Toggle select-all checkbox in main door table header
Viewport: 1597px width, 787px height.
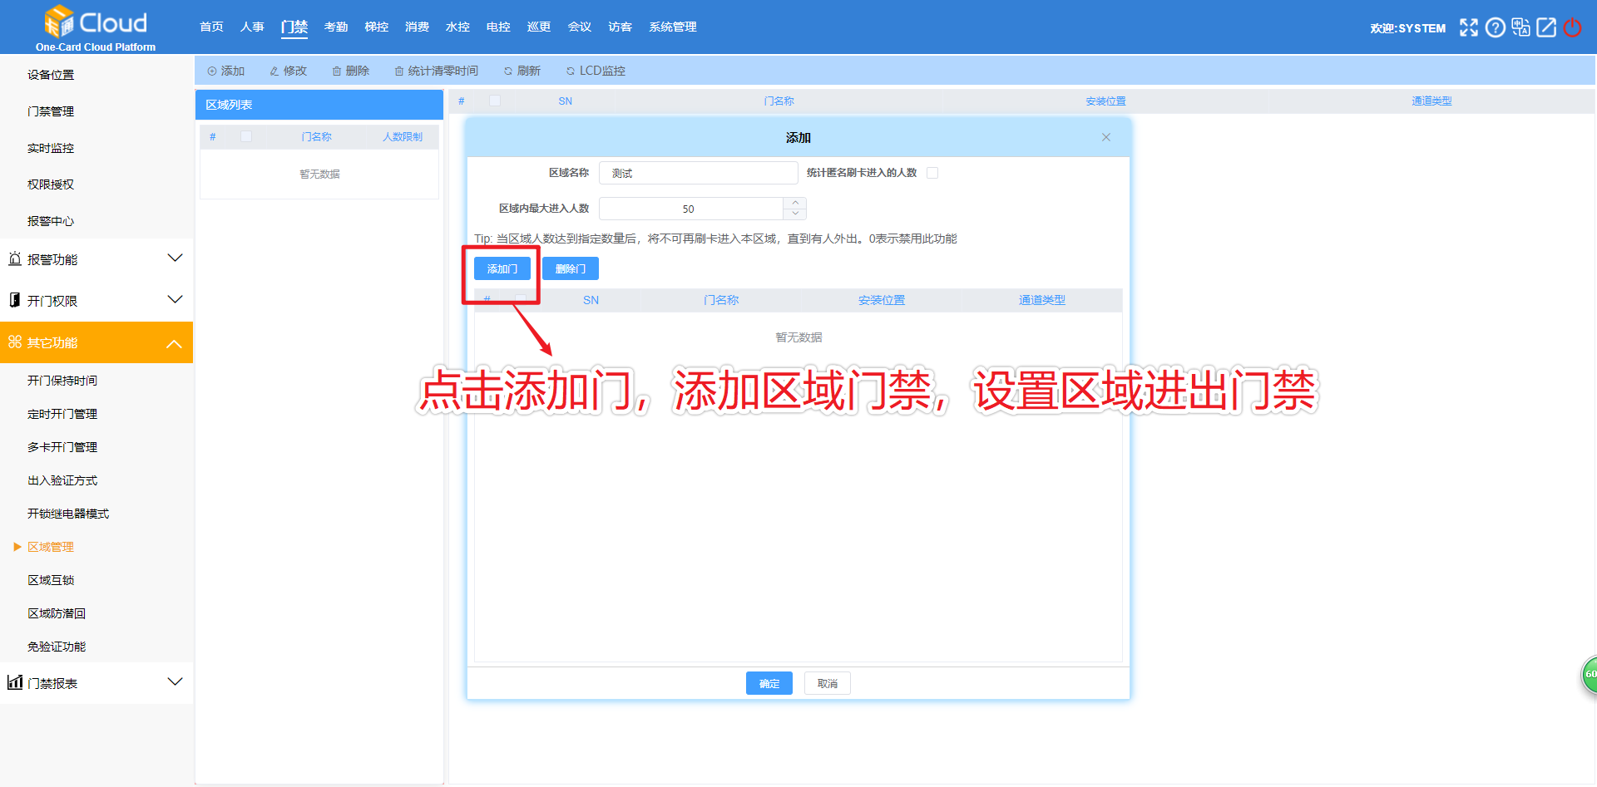click(495, 101)
